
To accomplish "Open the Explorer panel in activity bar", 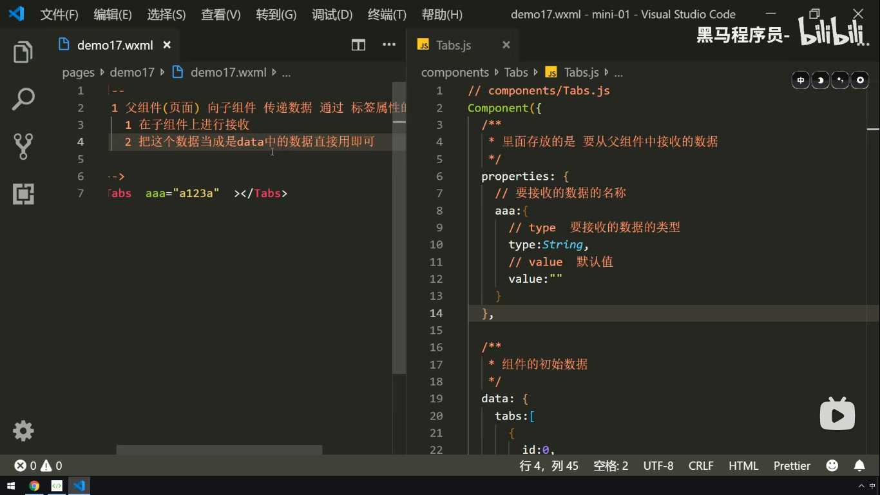I will coord(23,52).
